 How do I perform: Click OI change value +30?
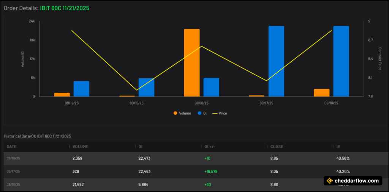(208, 184)
